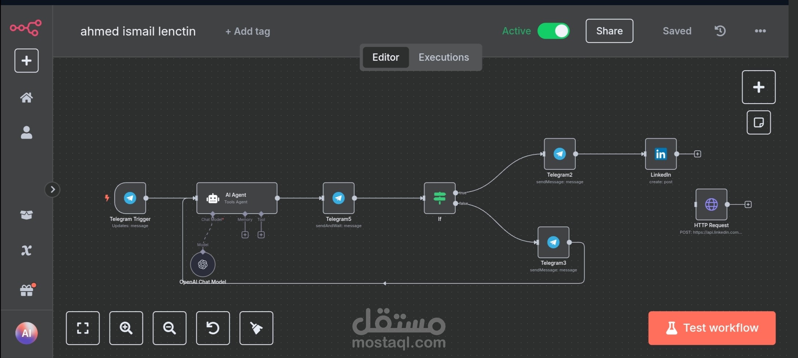This screenshot has width=798, height=358.
Task: Select the OpenAI Chat Model node
Action: click(x=203, y=264)
